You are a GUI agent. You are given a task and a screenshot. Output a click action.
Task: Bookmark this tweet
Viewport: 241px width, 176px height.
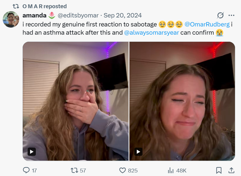pos(219,170)
